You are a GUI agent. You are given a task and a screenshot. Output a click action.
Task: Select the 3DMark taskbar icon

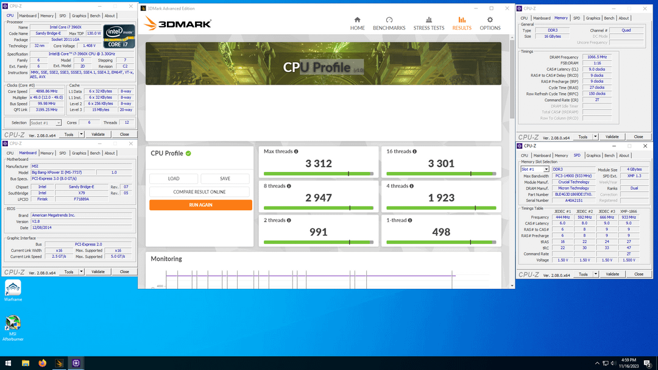click(59, 363)
